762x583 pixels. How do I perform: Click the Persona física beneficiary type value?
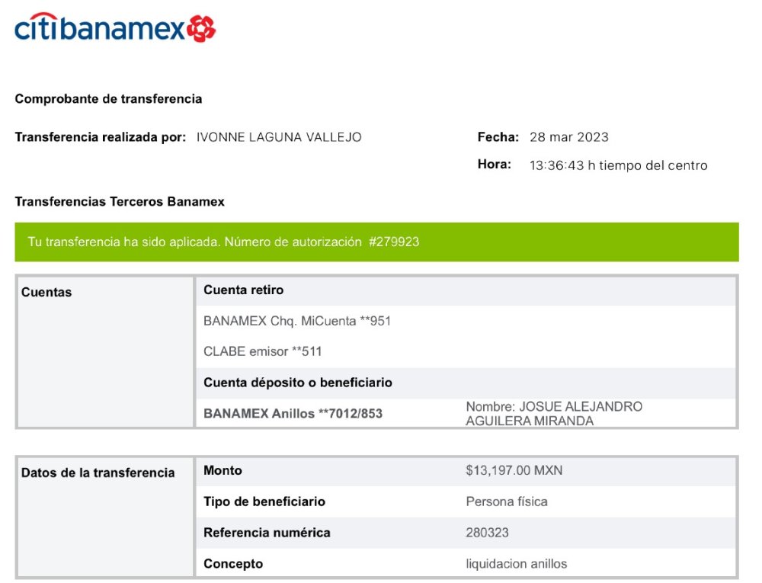(x=507, y=501)
